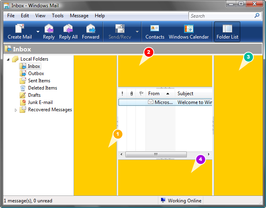The width and height of the screenshot is (266, 208).
Task: Click the Working Online status indicator
Action: 181,201
